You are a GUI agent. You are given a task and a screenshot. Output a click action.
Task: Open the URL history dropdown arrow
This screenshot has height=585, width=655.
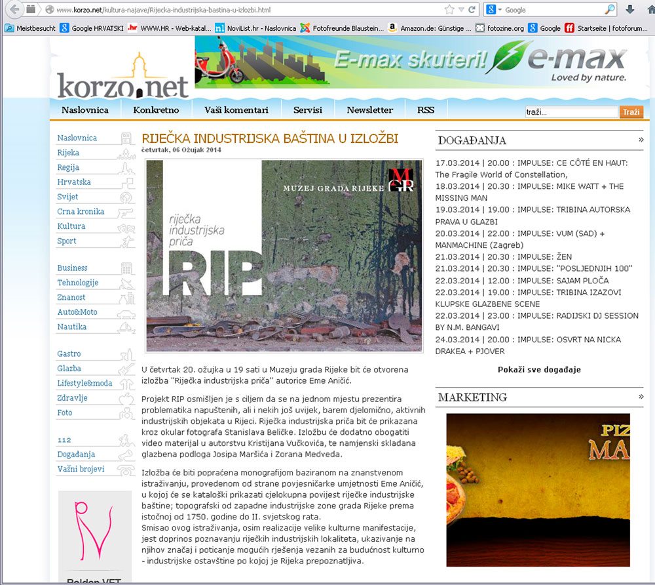[x=462, y=10]
